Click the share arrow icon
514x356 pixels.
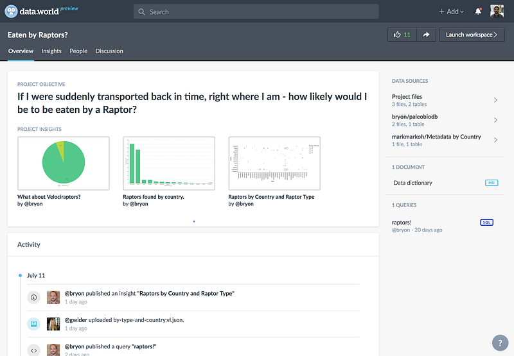click(426, 35)
